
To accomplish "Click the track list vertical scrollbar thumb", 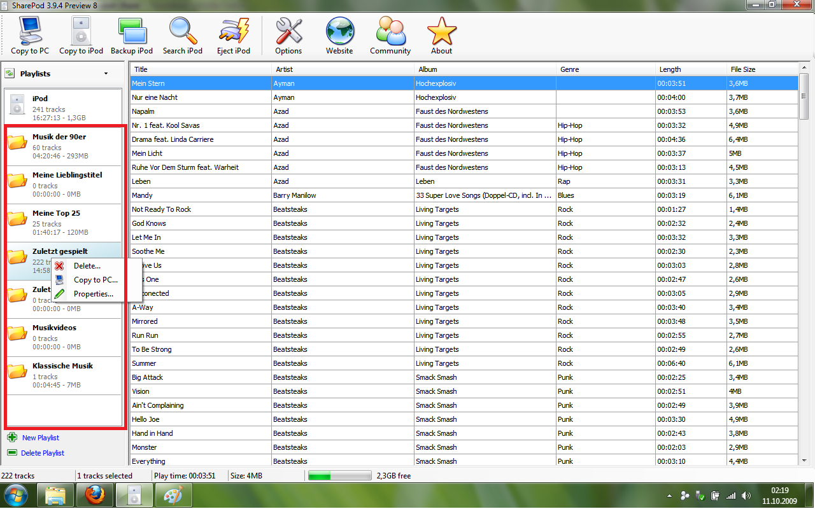I will [805, 96].
